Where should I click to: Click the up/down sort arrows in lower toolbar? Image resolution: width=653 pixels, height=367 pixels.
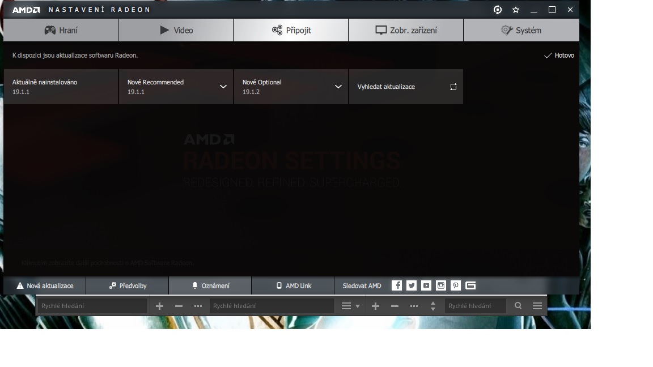433,306
